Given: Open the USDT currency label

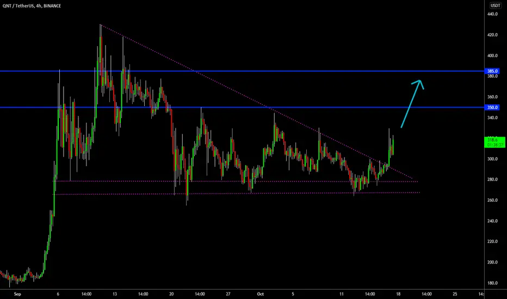Looking at the screenshot, I should [x=496, y=5].
